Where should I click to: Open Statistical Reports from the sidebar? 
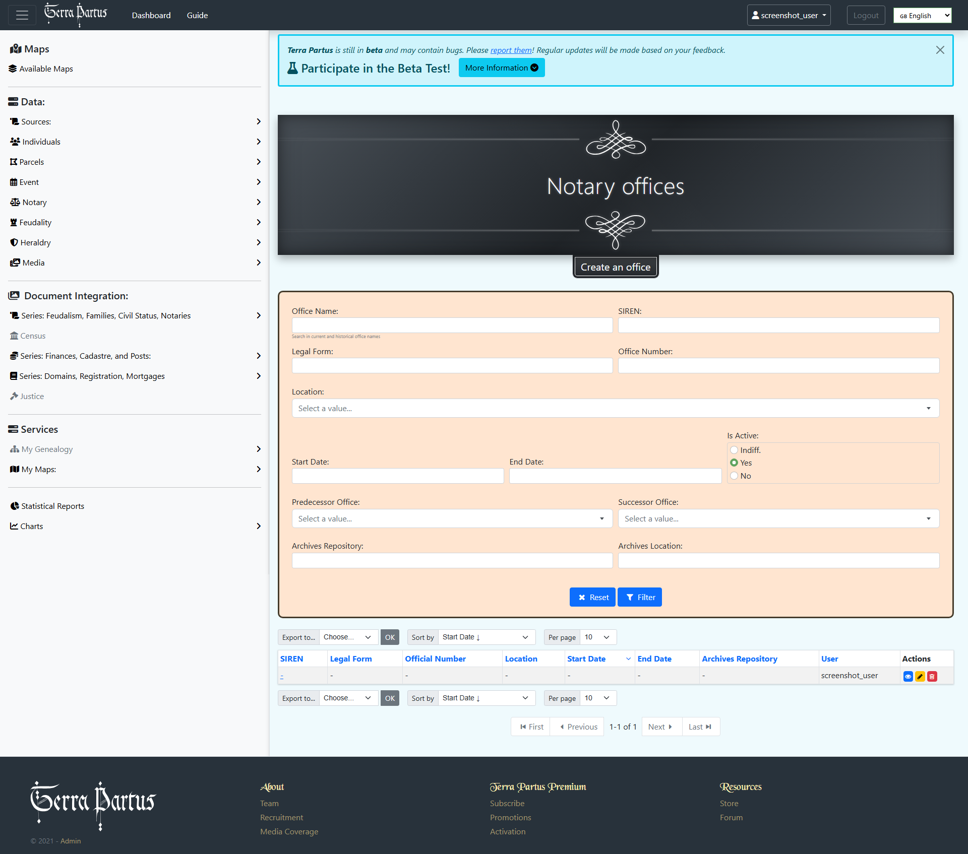pyautogui.click(x=52, y=506)
